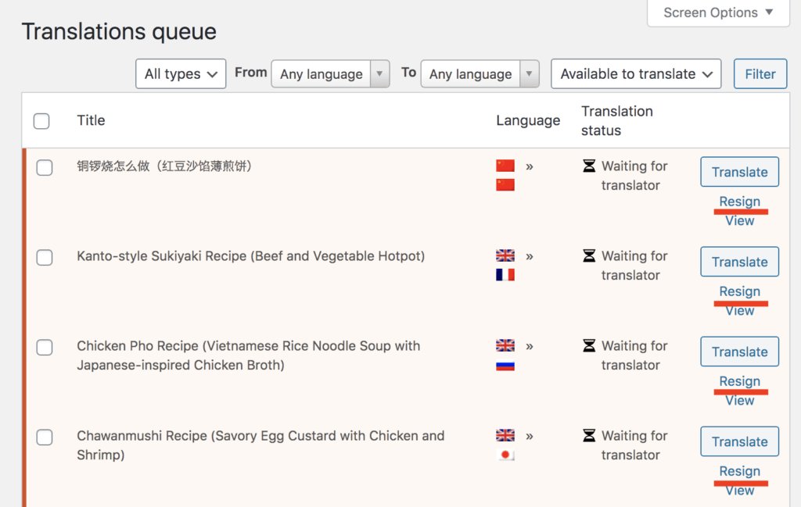Open the From Any language dropdown
Image resolution: width=801 pixels, height=507 pixels.
tap(331, 74)
